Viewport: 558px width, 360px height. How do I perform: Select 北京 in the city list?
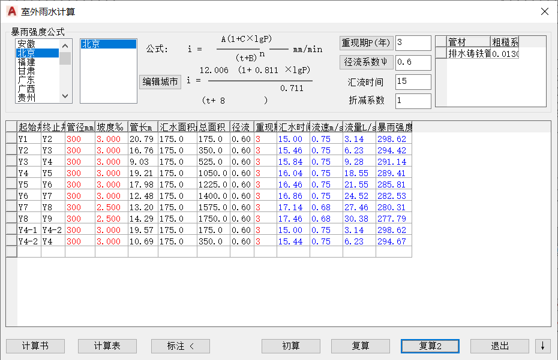108,44
